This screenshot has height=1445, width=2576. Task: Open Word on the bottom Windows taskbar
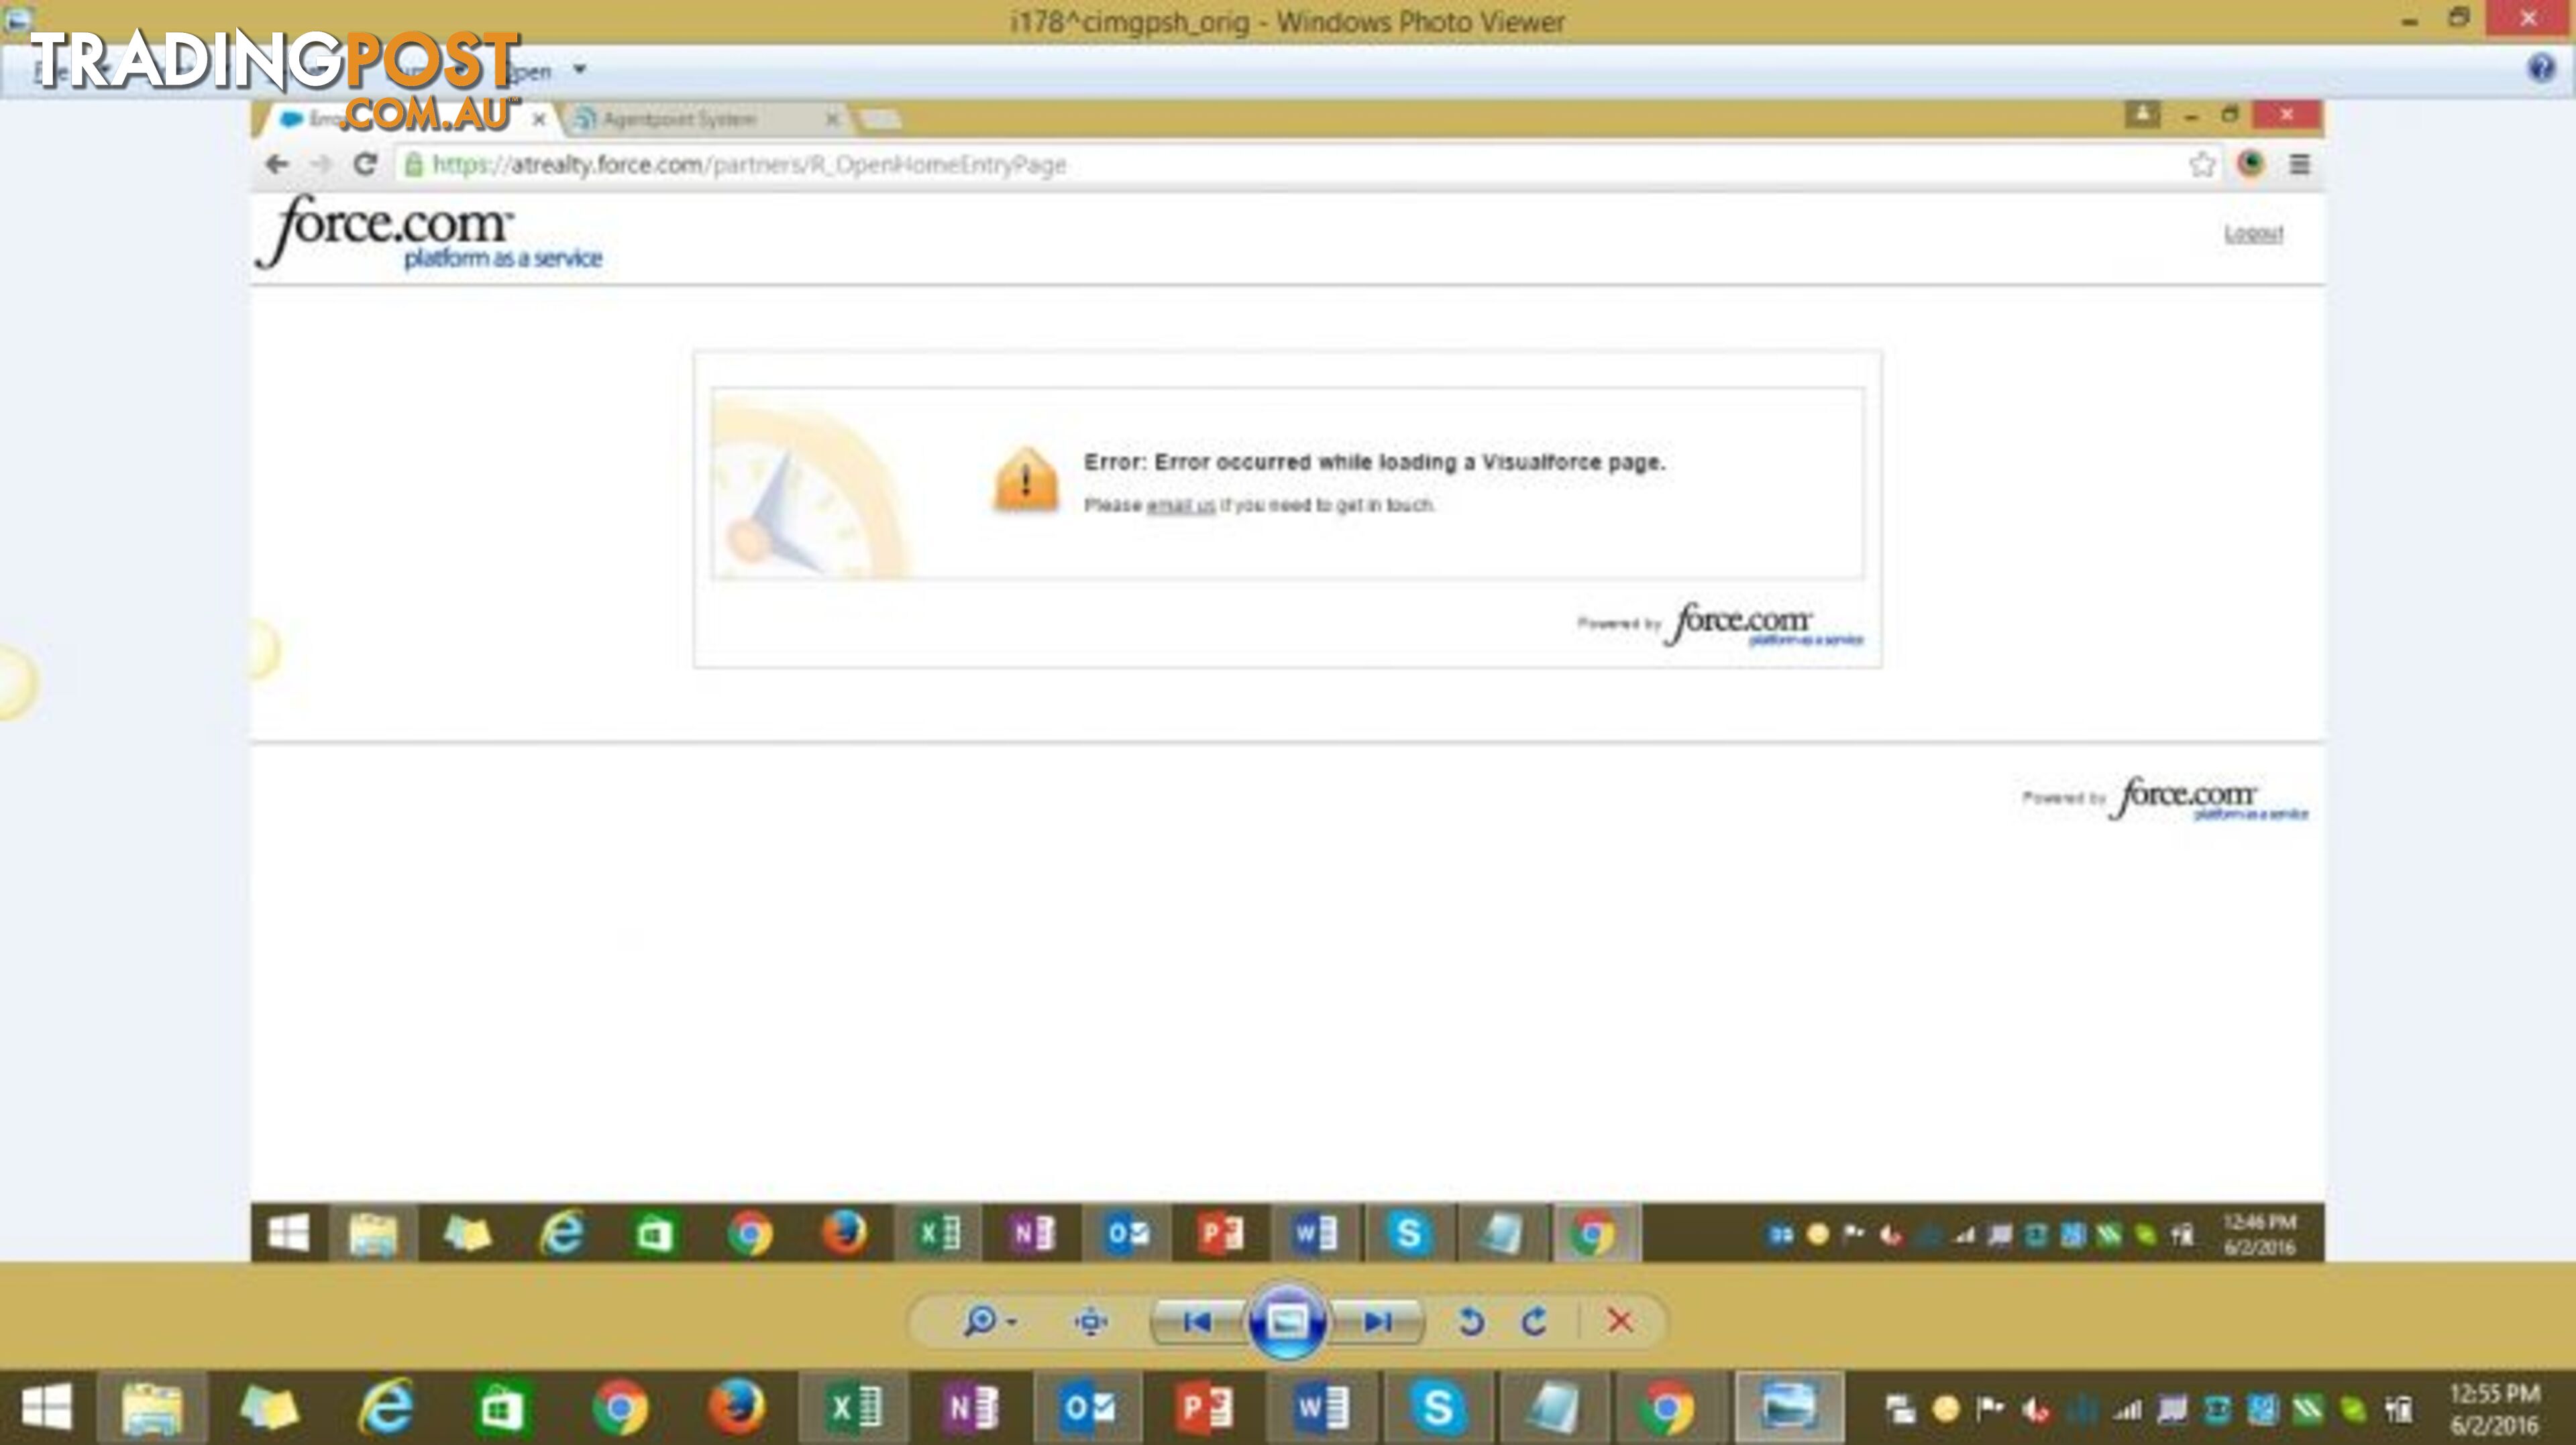coord(1321,1407)
